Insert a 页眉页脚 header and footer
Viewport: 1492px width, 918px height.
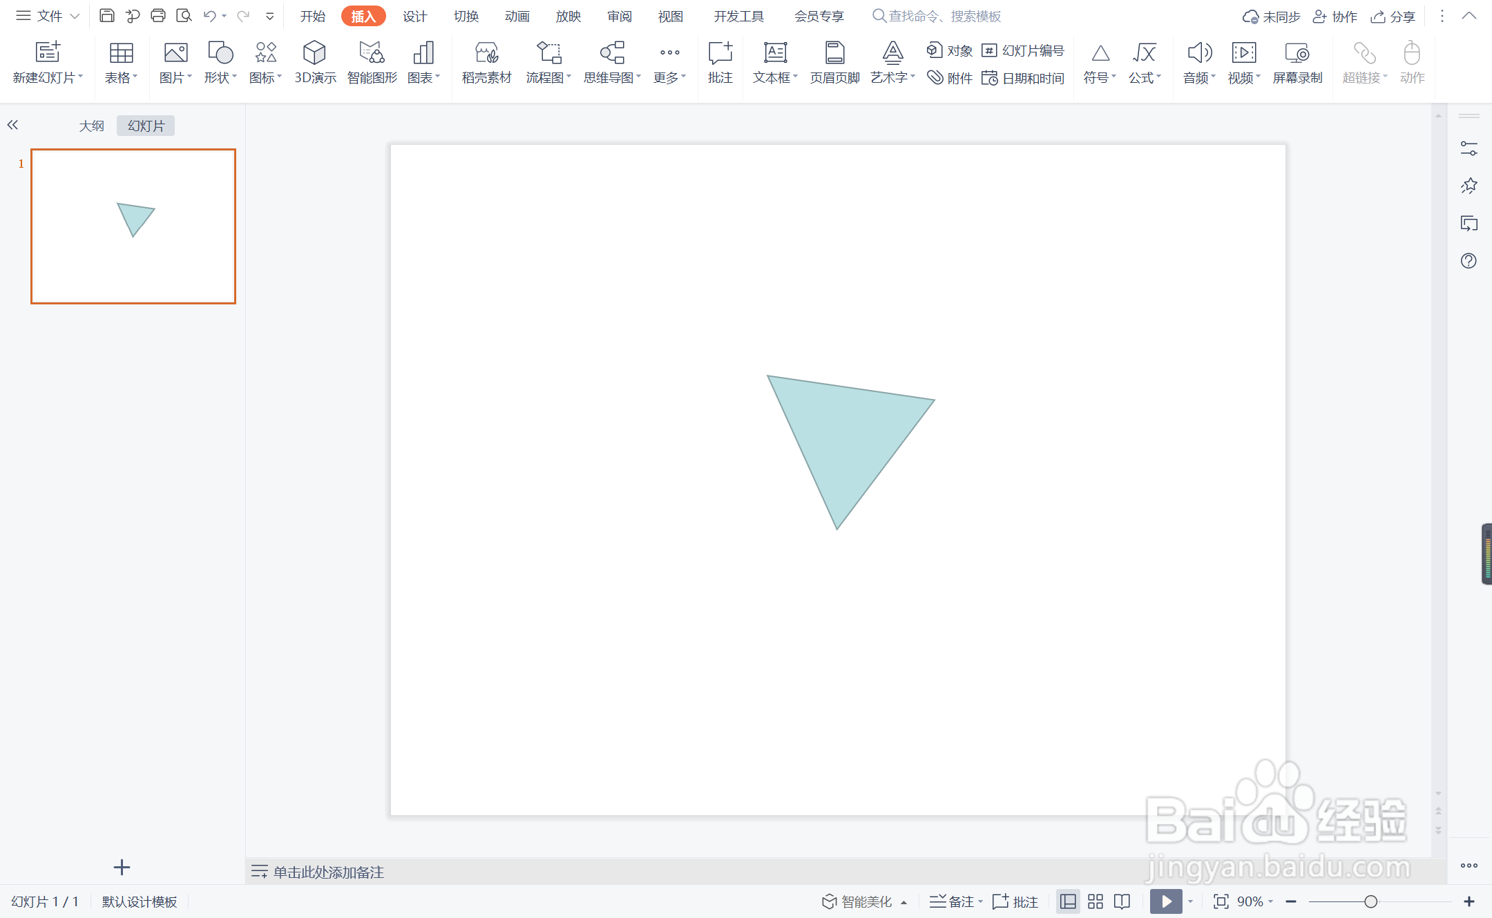[x=834, y=62]
